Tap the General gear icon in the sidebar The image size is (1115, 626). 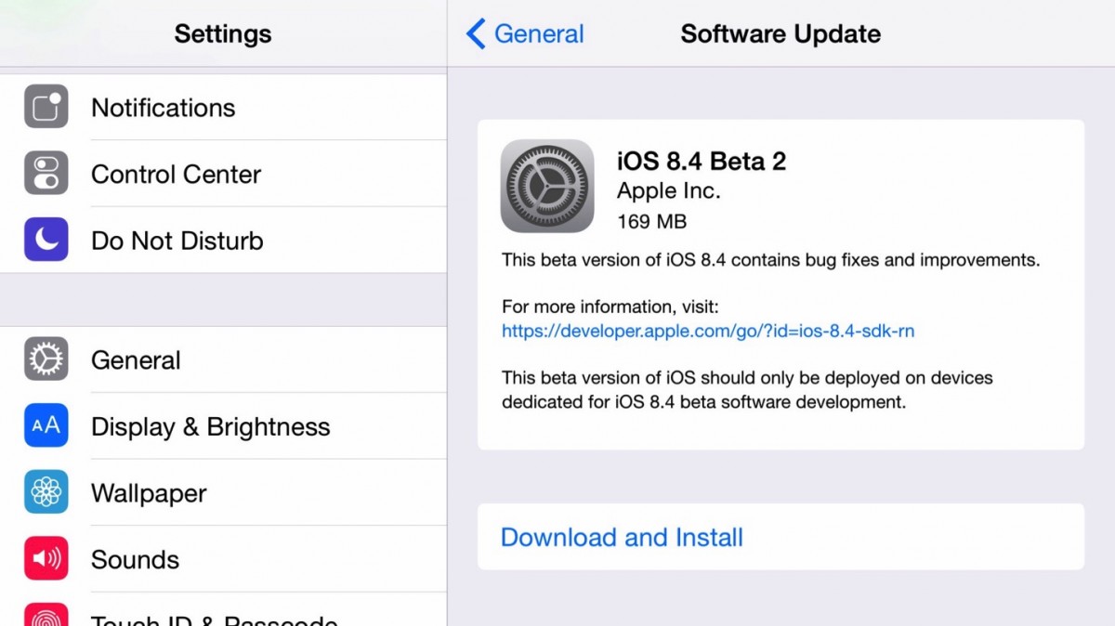(x=46, y=359)
